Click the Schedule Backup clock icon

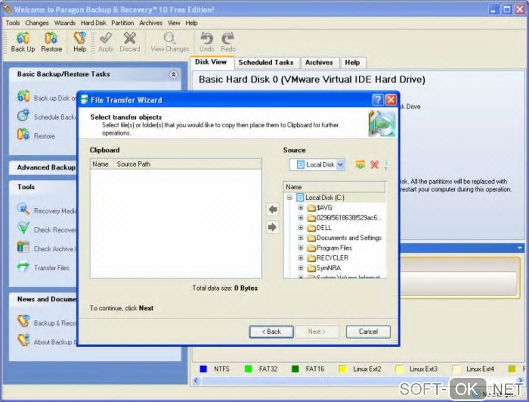(x=23, y=115)
